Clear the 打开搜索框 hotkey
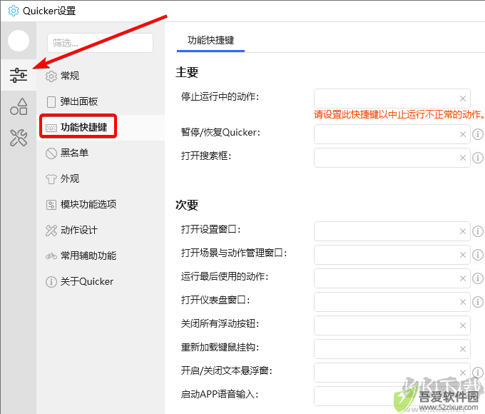The width and height of the screenshot is (485, 414). (463, 158)
